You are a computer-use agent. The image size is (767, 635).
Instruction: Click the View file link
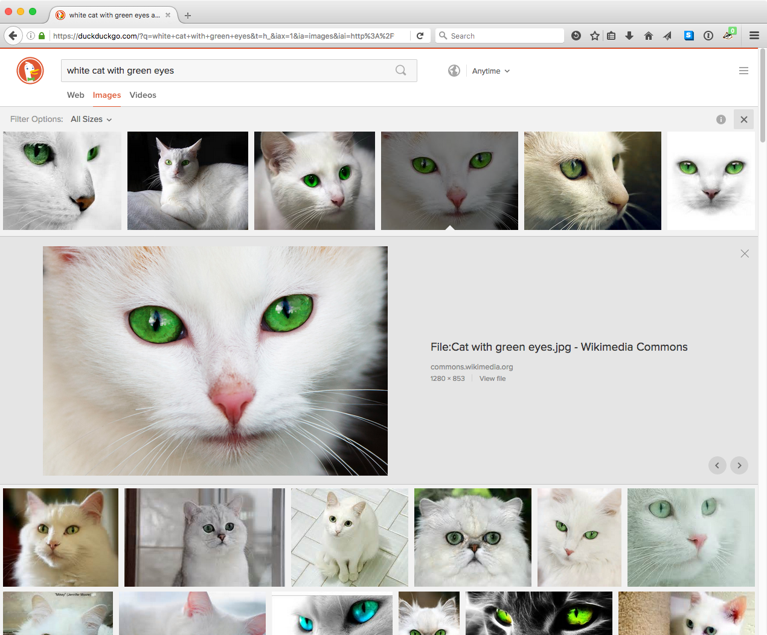pyautogui.click(x=493, y=378)
